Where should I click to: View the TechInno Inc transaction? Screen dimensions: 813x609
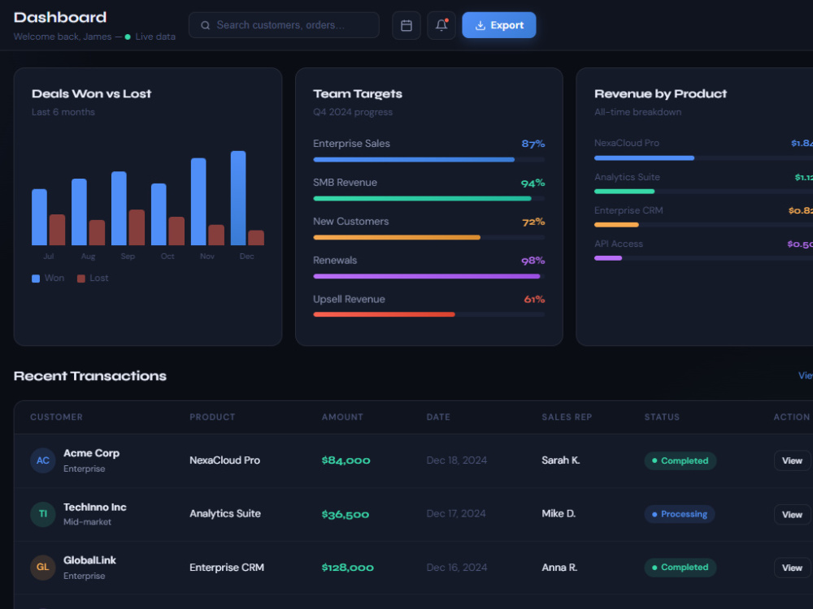tap(792, 515)
